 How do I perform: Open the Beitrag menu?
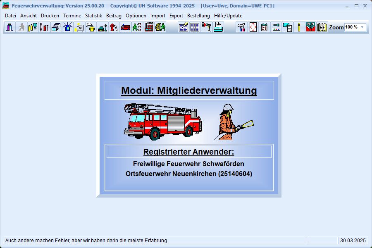point(114,16)
